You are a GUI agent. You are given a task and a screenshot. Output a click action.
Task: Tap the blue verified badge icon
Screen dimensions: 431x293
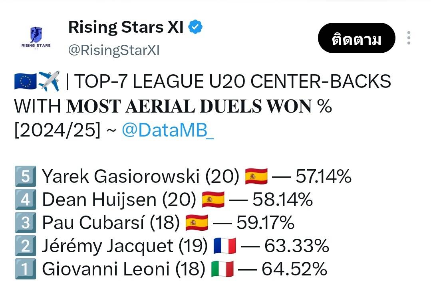[x=195, y=27]
